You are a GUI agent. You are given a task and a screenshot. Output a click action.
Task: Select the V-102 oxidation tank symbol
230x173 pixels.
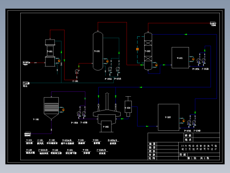tap(107, 121)
